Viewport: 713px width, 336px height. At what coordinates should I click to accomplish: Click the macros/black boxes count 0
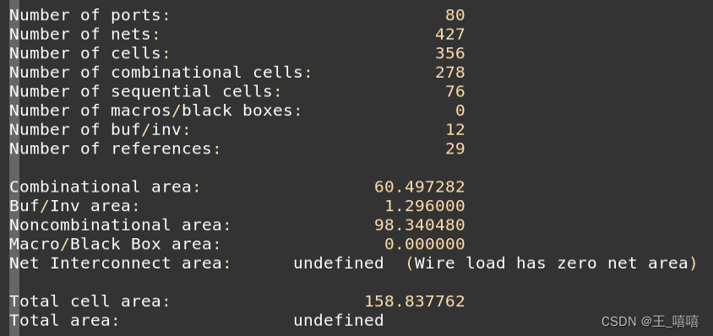click(x=460, y=111)
